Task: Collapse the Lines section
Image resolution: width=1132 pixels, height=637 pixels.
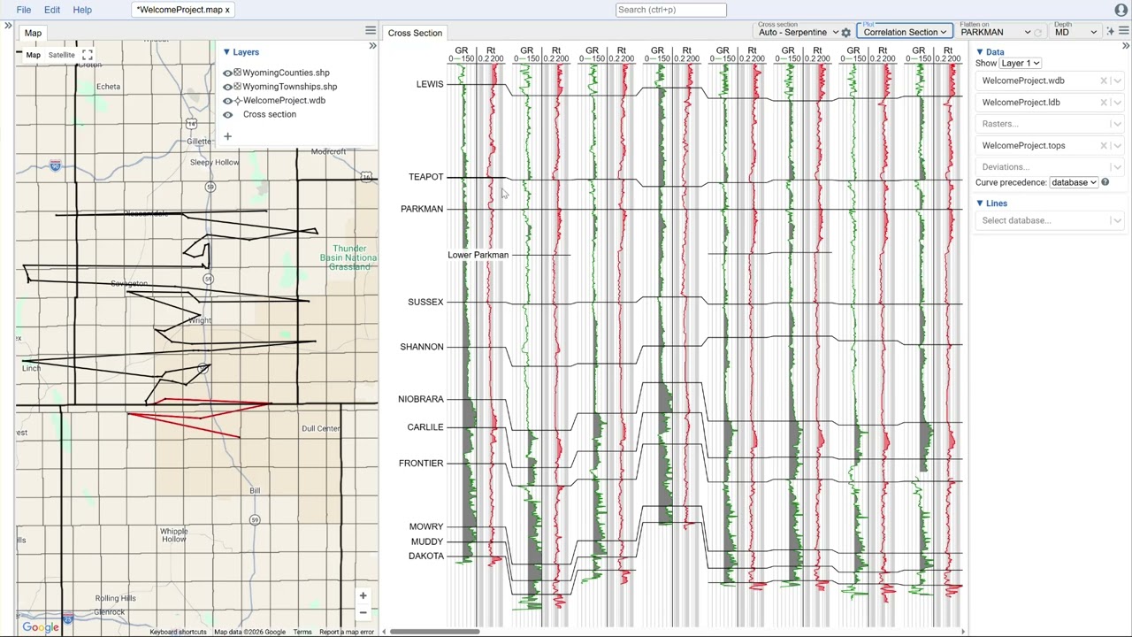Action: pos(980,203)
